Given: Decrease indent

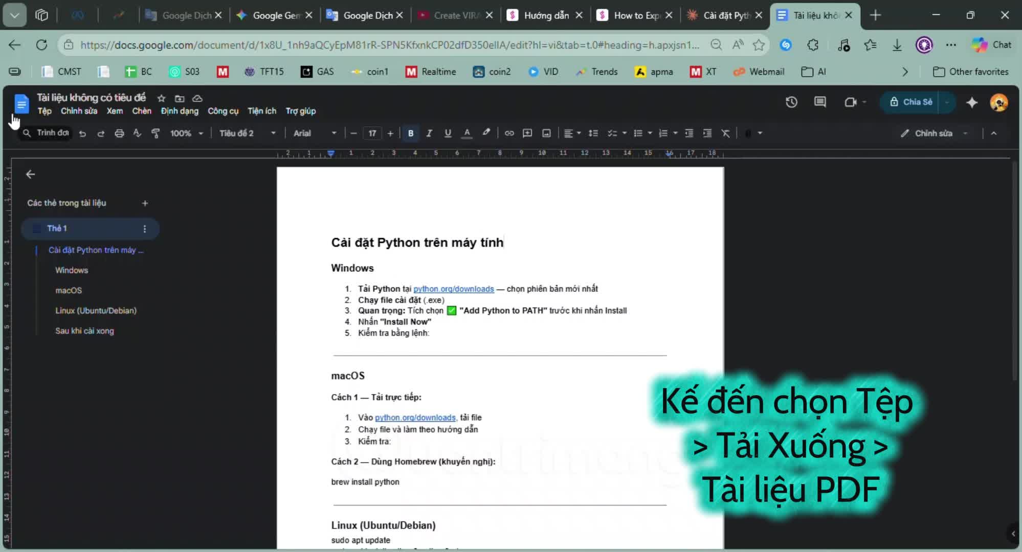Looking at the screenshot, I should (689, 133).
